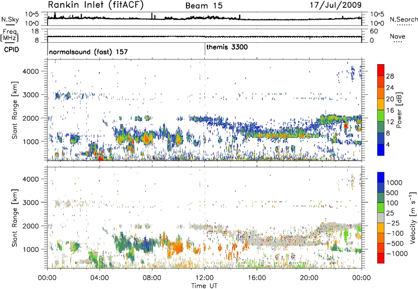Viewport: 418px width, 289px height.
Task: Select the Freq. [MHz] axis label
Action: click(x=9, y=34)
